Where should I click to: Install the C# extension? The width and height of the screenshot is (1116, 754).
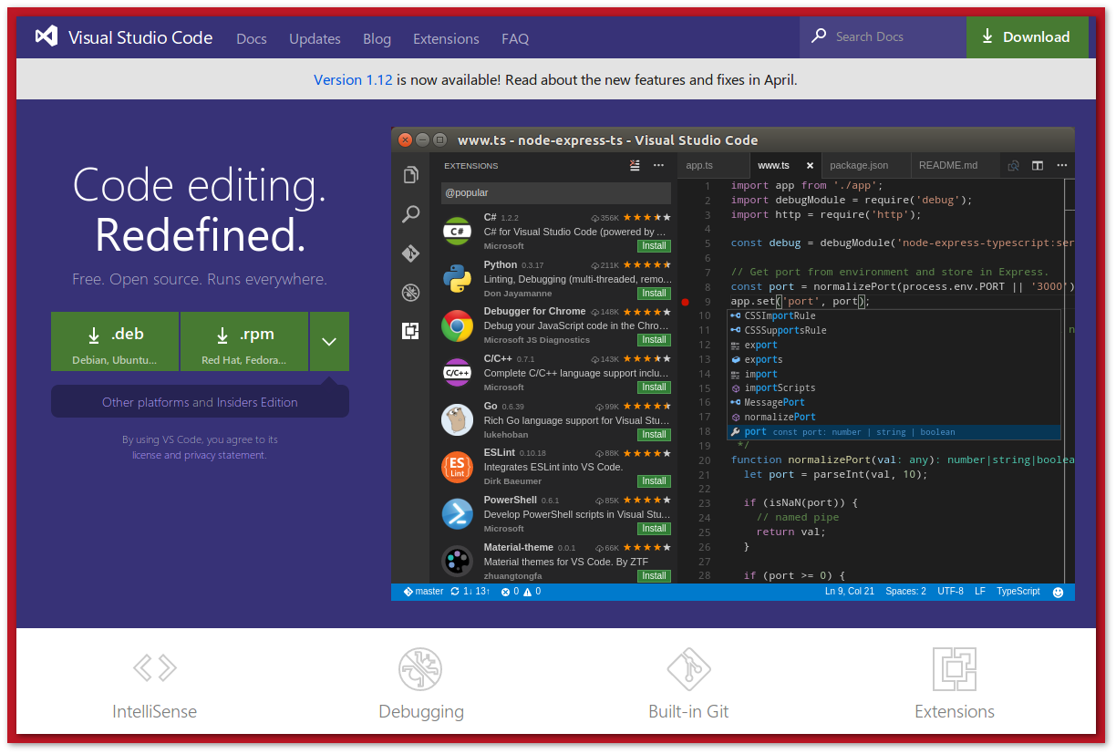pyautogui.click(x=654, y=246)
